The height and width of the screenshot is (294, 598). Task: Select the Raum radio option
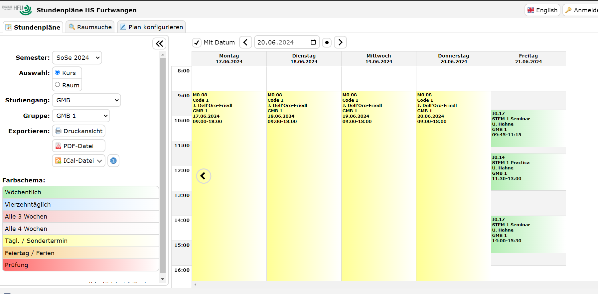[58, 85]
